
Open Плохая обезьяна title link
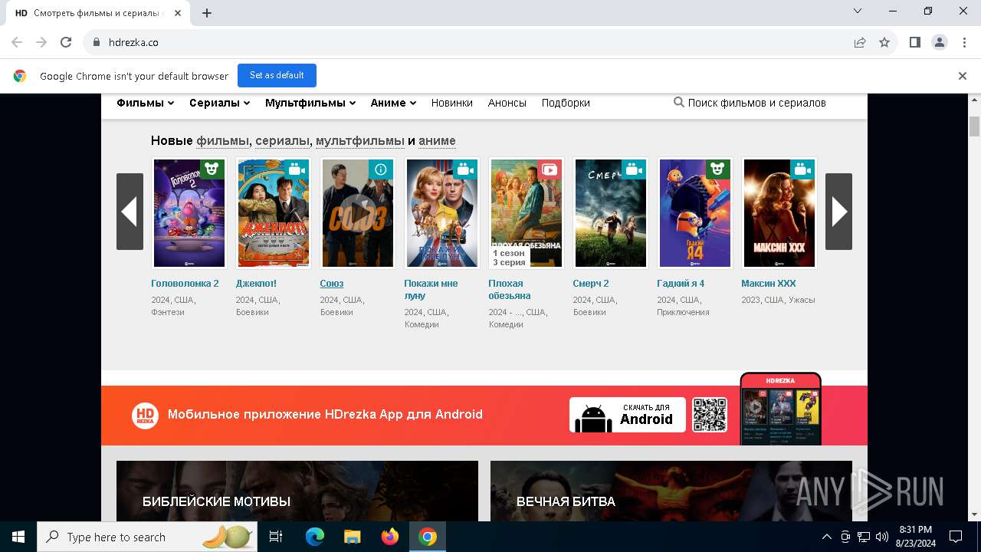[x=510, y=290]
